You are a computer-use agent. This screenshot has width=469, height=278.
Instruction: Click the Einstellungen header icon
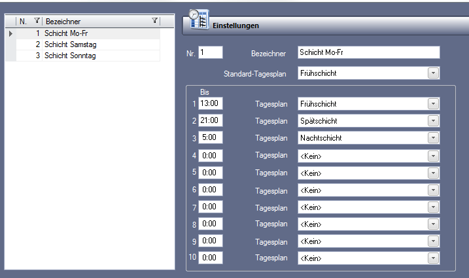point(198,20)
